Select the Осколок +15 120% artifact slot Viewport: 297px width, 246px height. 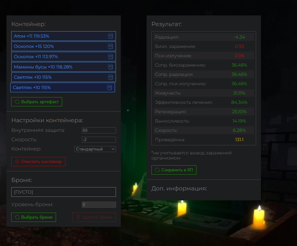tap(63, 46)
